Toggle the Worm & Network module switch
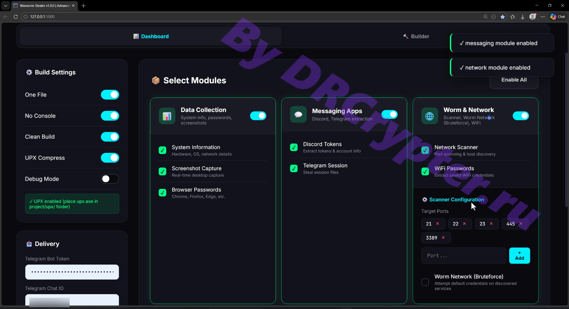Viewport: 569px width, 309px height. (x=521, y=116)
